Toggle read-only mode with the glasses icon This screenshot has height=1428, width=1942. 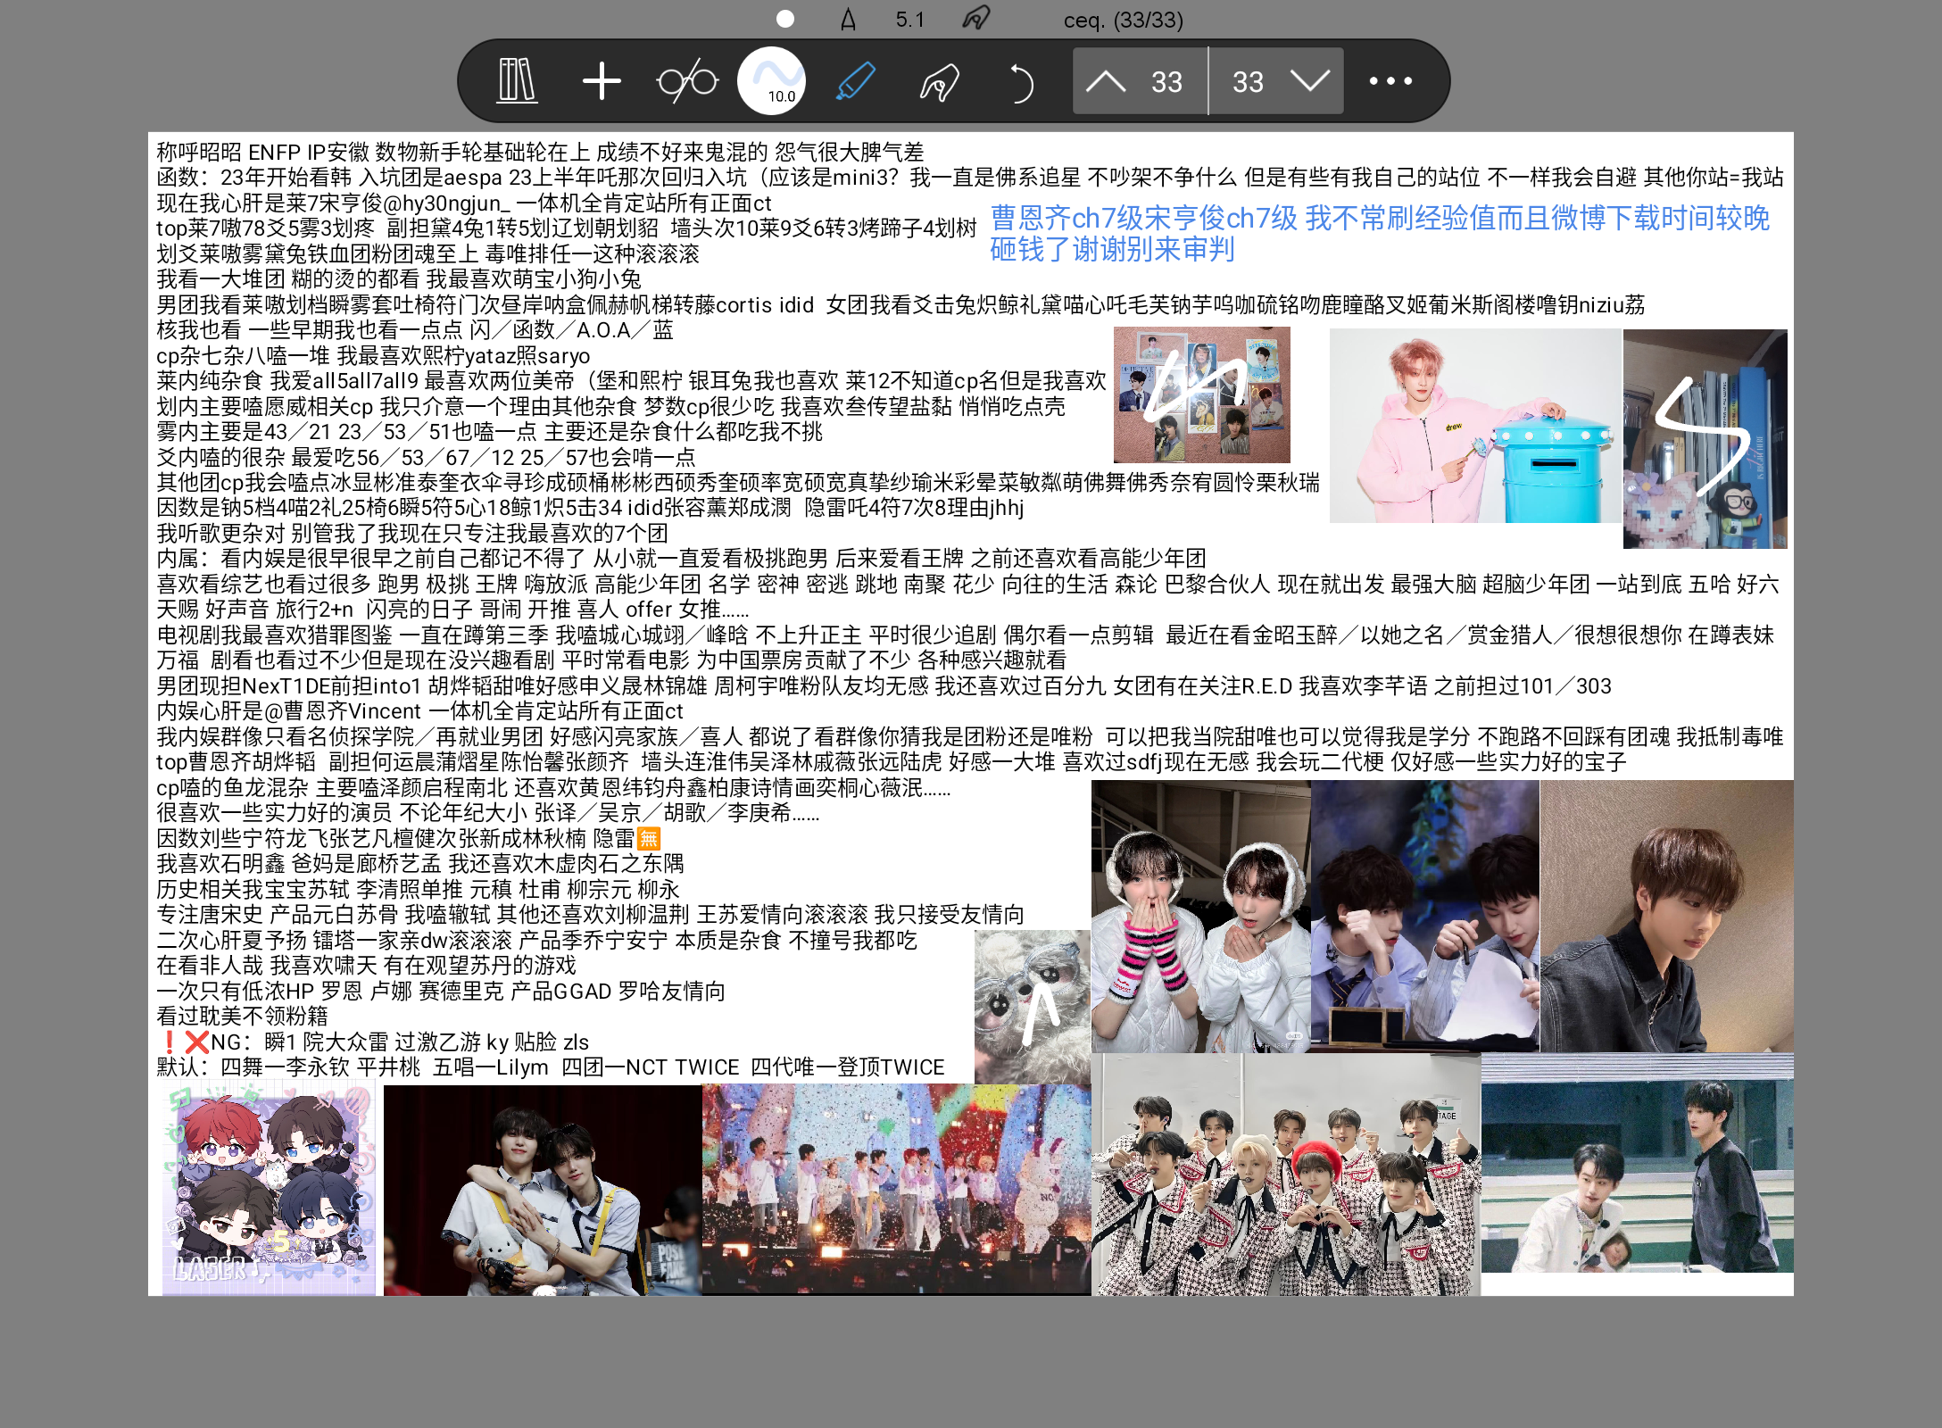click(x=687, y=81)
